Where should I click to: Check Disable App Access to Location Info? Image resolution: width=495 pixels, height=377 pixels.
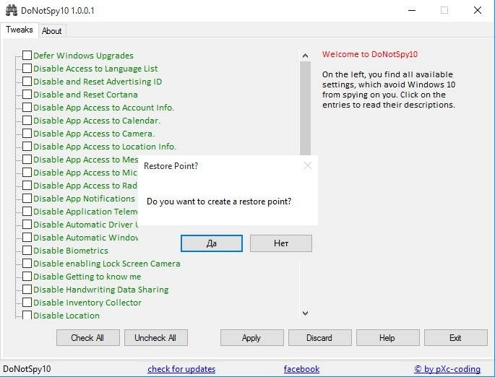click(27, 146)
